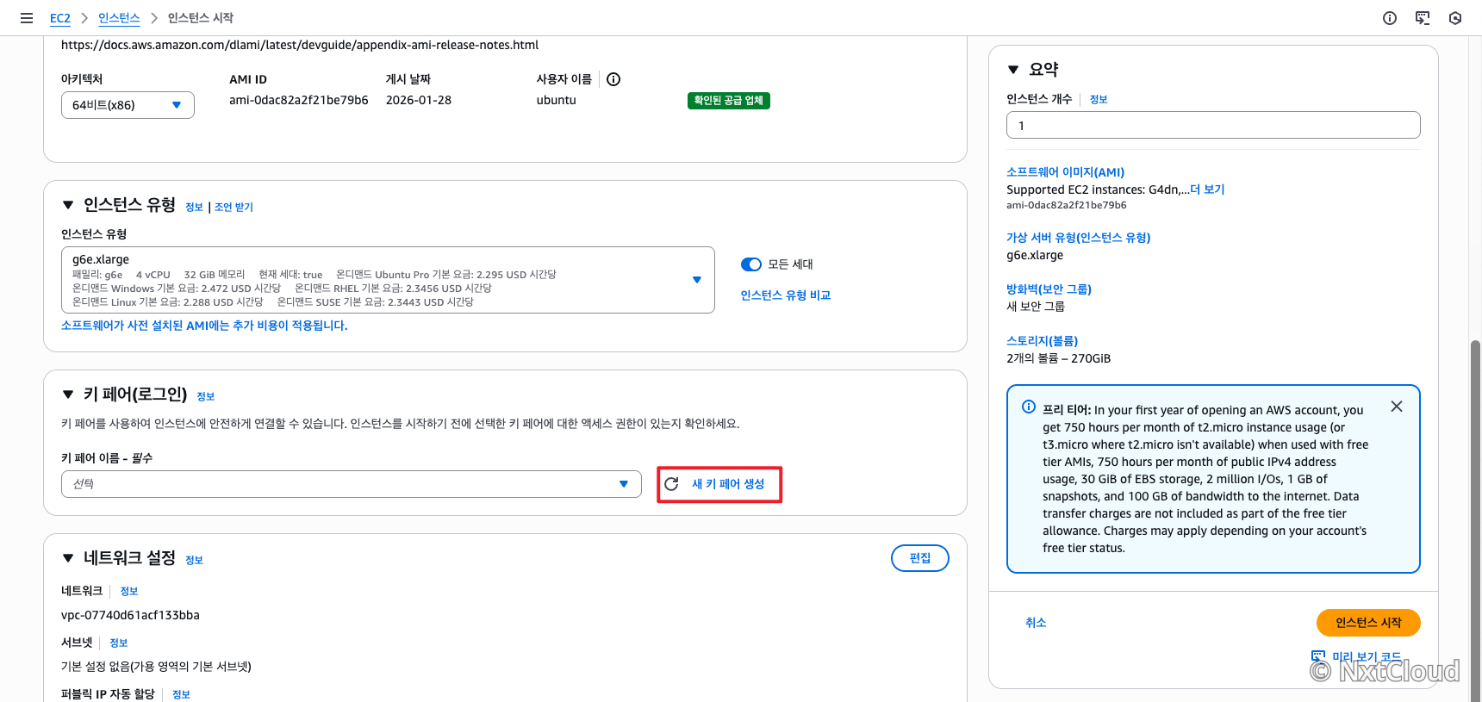Collapse the 요약 summary panel
The width and height of the screenshot is (1482, 702).
point(1013,70)
